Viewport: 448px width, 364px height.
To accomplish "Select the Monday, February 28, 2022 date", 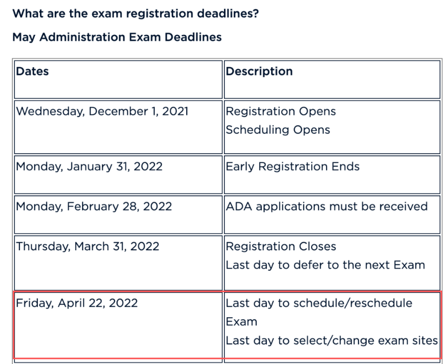I will [94, 206].
